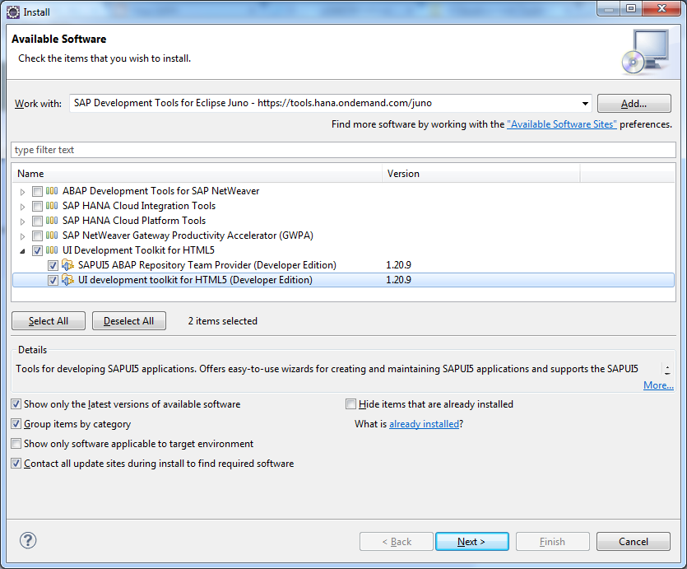Viewport: 687px width, 569px height.
Task: Click the Details description text
Action: click(327, 369)
